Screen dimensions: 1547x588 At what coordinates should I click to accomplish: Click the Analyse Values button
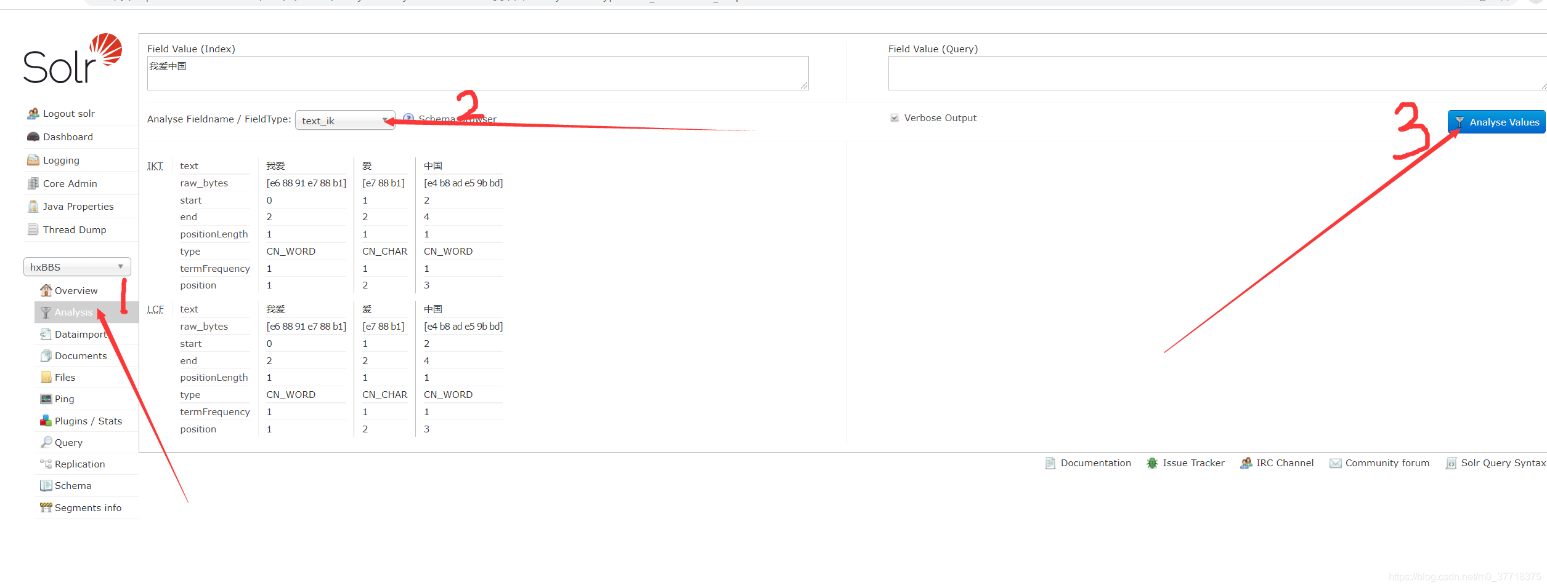[1496, 122]
